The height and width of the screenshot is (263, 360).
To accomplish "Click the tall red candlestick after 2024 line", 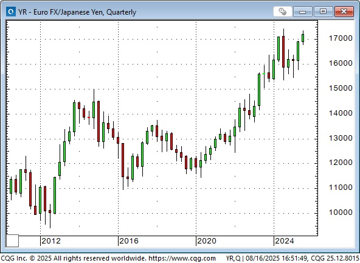I will pos(283,54).
